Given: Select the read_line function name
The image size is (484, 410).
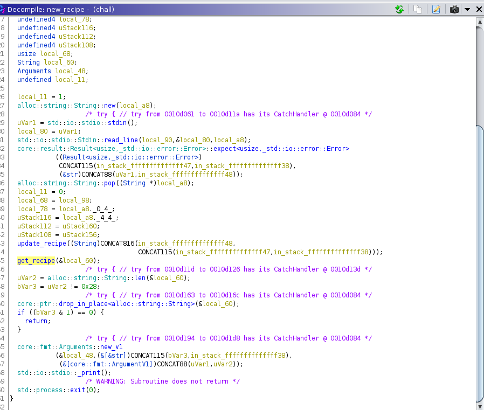Looking at the screenshot, I should click(121, 140).
